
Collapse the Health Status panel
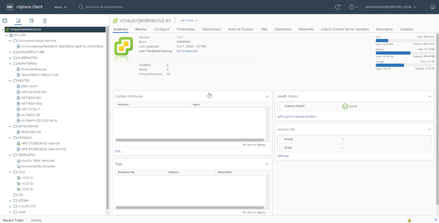click(430, 96)
